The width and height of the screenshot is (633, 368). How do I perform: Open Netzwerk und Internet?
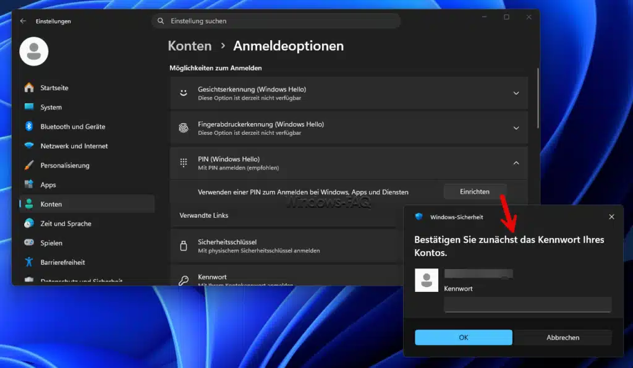[87, 146]
